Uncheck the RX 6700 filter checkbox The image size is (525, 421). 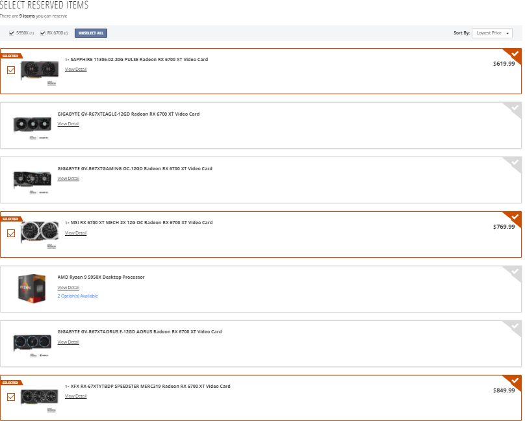point(42,32)
